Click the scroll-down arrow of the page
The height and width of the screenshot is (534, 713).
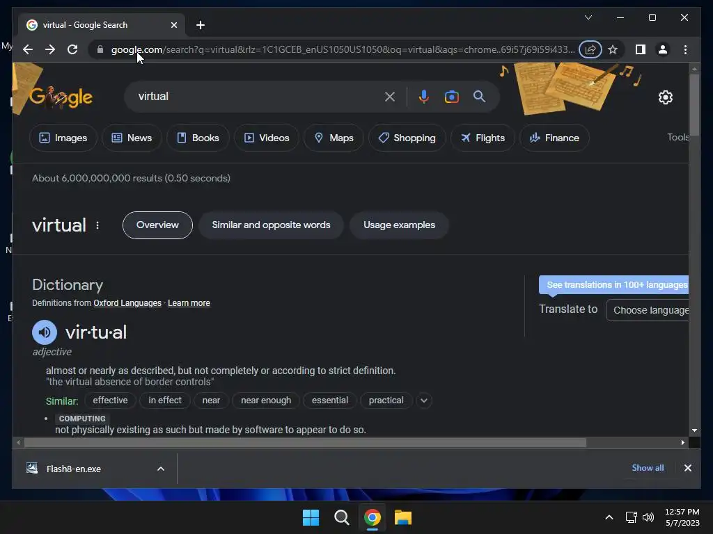tap(694, 430)
